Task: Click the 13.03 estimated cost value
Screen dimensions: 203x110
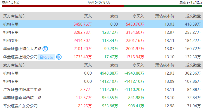Action: (169, 24)
